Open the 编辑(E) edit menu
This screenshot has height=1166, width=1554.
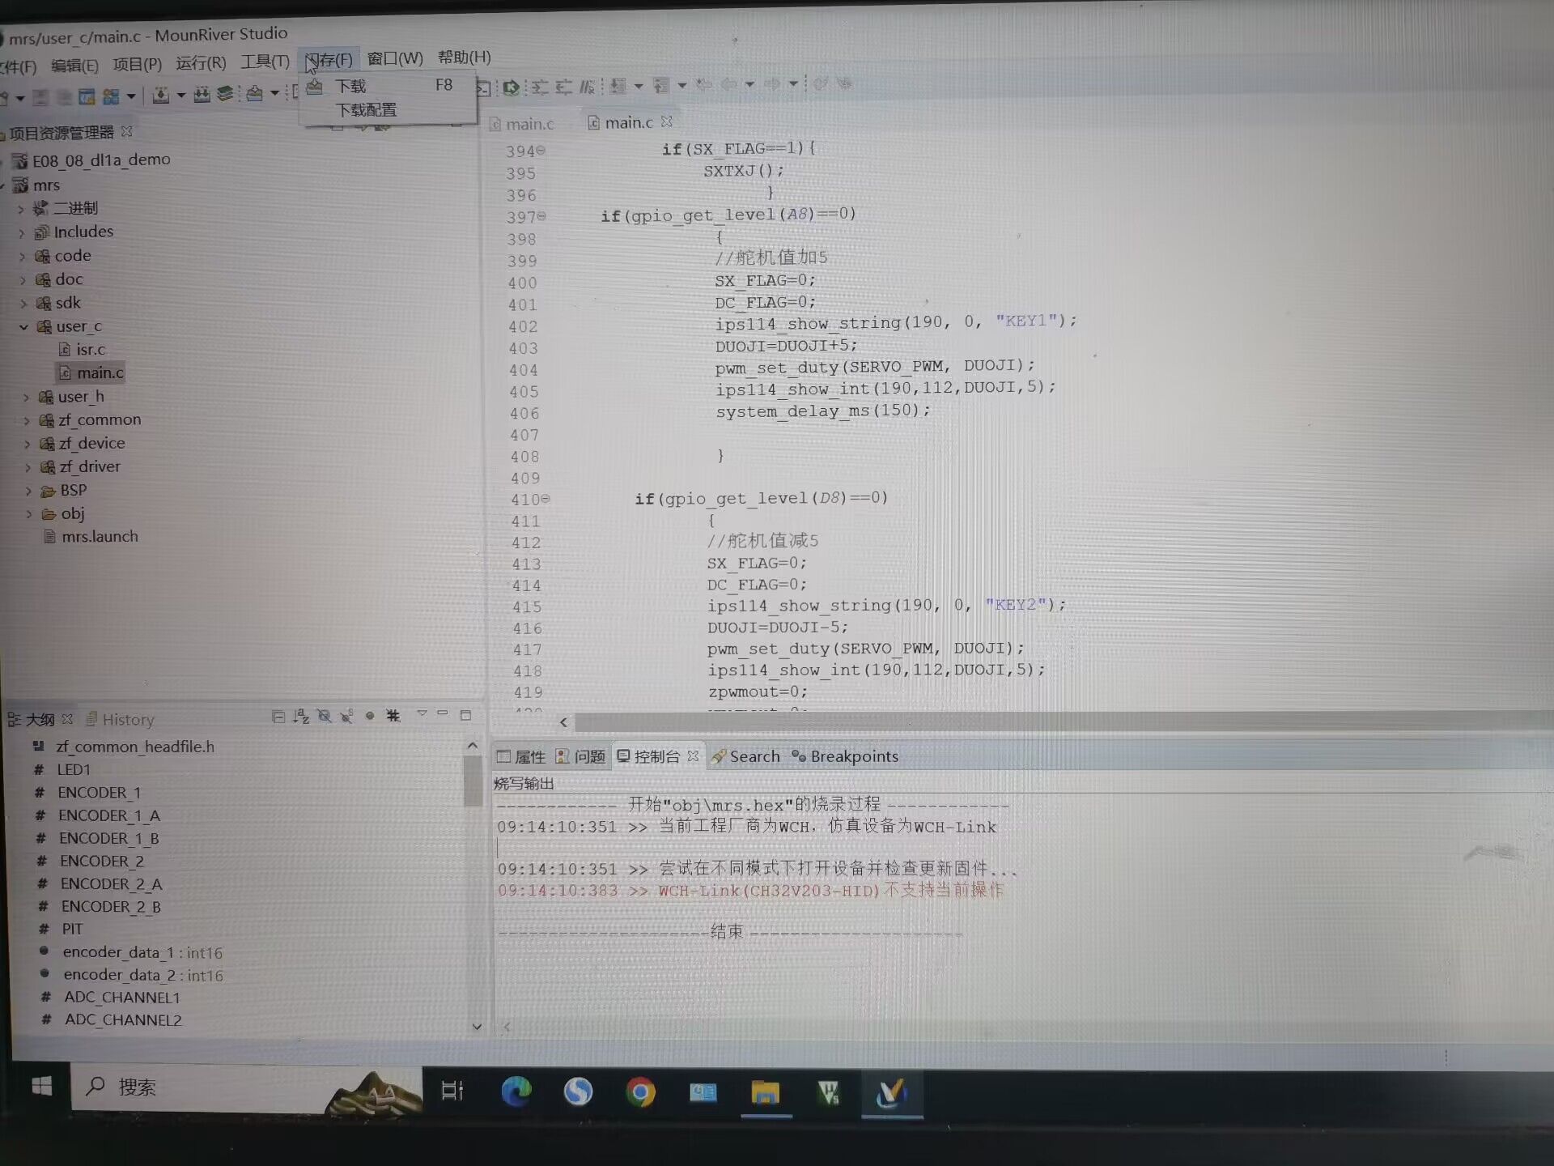[x=74, y=66]
